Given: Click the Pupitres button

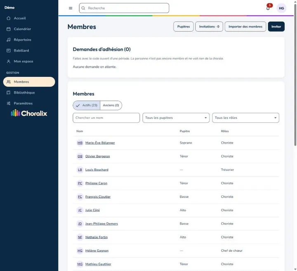Looking at the screenshot, I should tap(183, 26).
